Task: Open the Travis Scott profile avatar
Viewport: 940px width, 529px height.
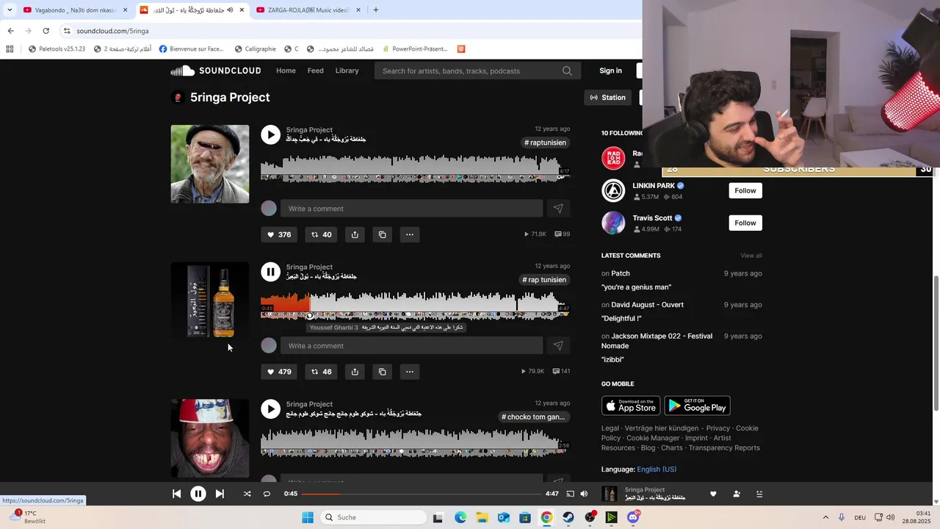Action: 613,223
